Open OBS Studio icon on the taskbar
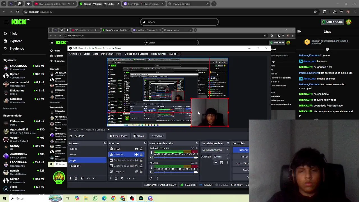The height and width of the screenshot is (202, 359). (x=132, y=198)
